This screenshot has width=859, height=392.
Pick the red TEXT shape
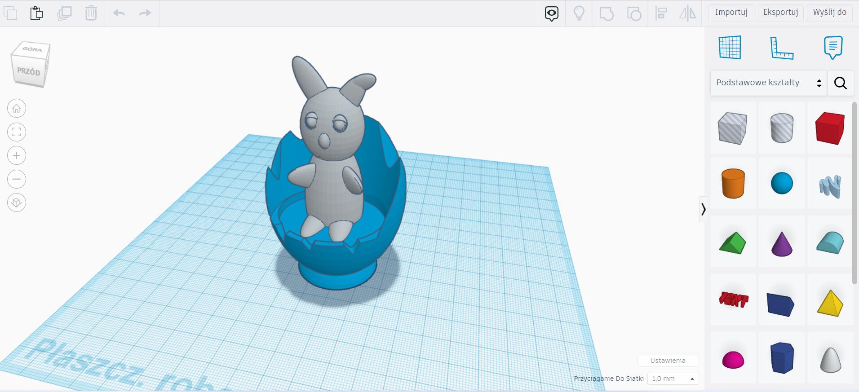coord(733,300)
